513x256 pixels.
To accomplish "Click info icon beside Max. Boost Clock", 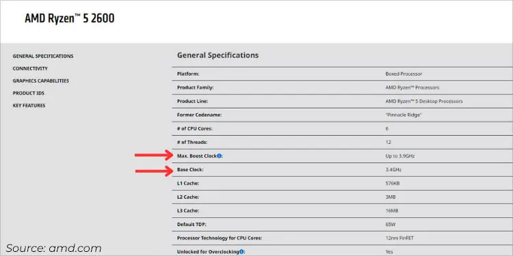I will tap(219, 156).
